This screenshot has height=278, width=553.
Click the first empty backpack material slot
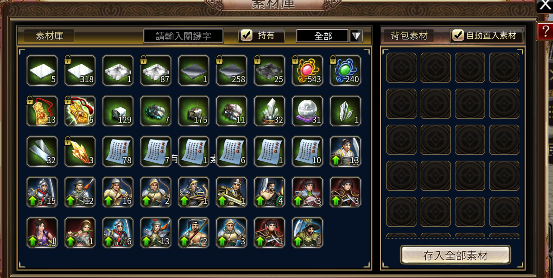401,68
